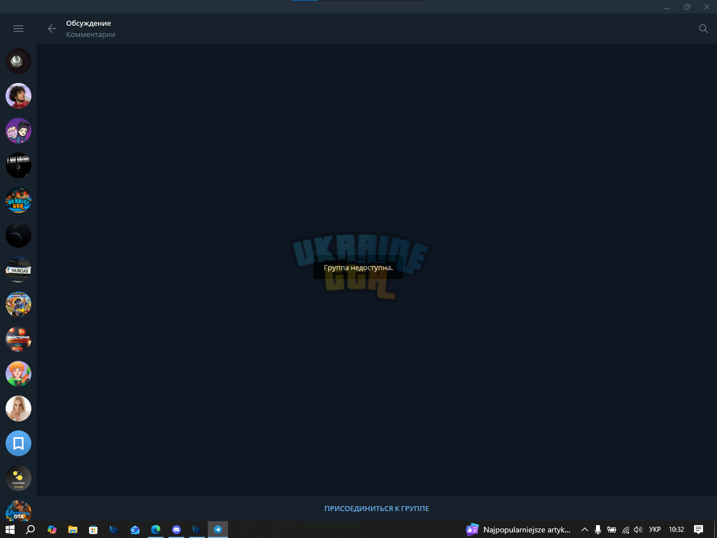Viewport: 717px width, 538px height.
Task: Open search in the discussion header
Action: [704, 29]
